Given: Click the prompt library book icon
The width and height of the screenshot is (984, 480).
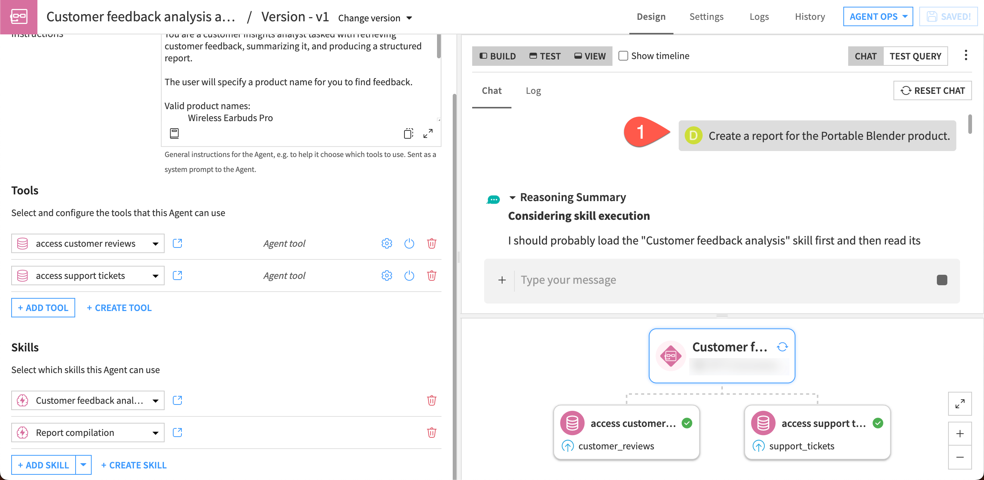Looking at the screenshot, I should coord(174,133).
